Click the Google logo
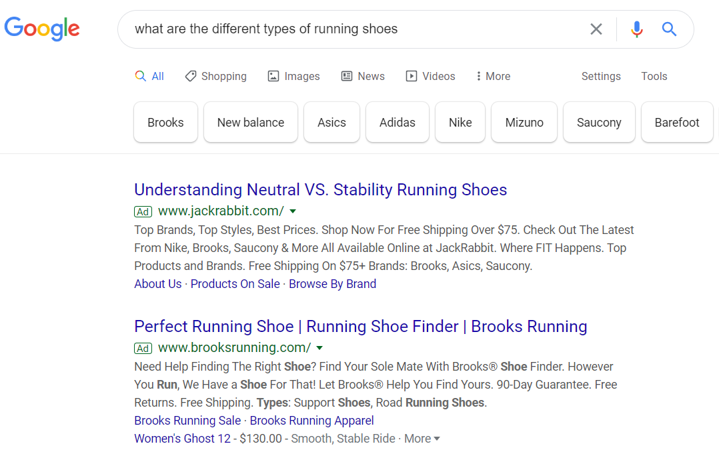The image size is (719, 460). click(x=42, y=29)
